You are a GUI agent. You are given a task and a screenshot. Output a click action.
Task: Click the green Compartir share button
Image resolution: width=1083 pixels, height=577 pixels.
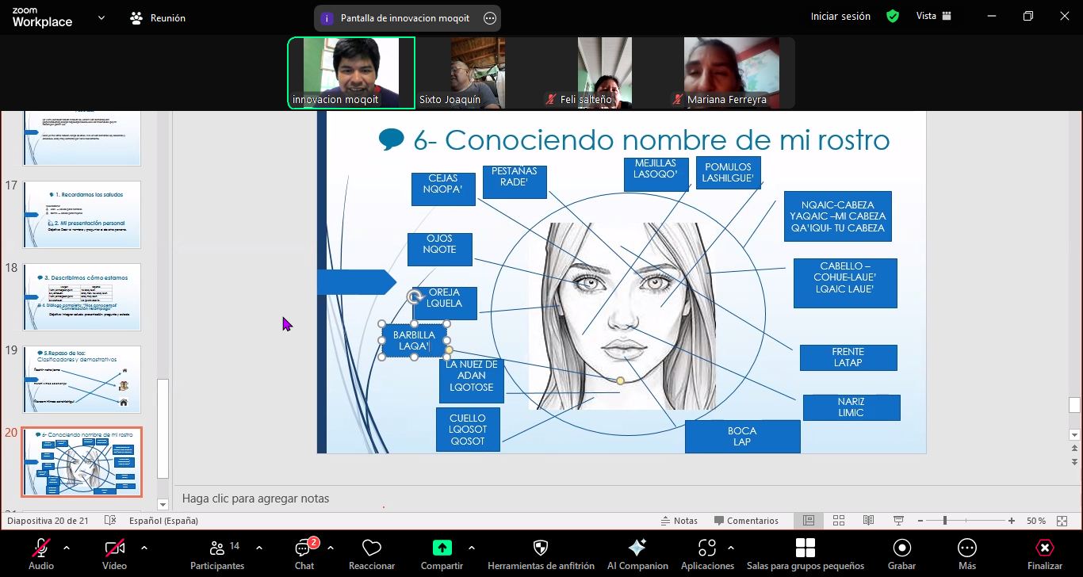click(x=442, y=548)
